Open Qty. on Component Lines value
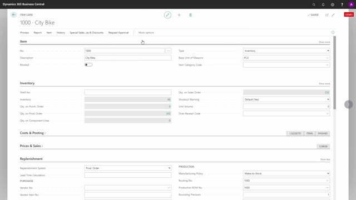356x200 pixels. (x=169, y=121)
